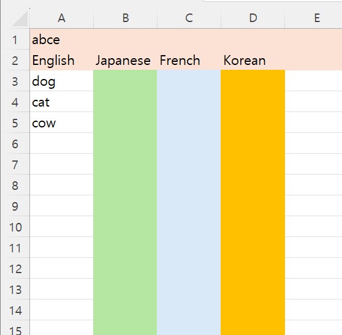Click the French header cell

189,60
